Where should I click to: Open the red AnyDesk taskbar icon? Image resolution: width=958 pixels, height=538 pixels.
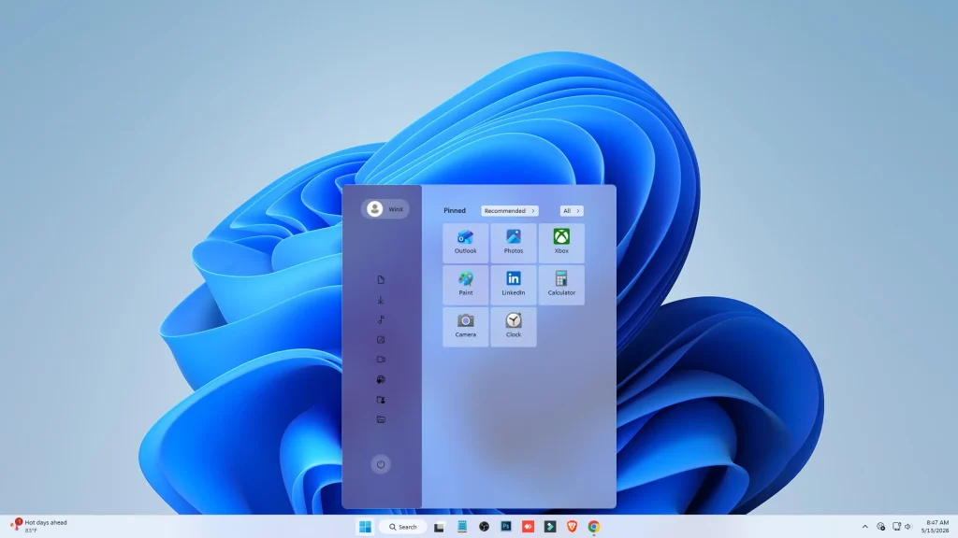(x=528, y=527)
